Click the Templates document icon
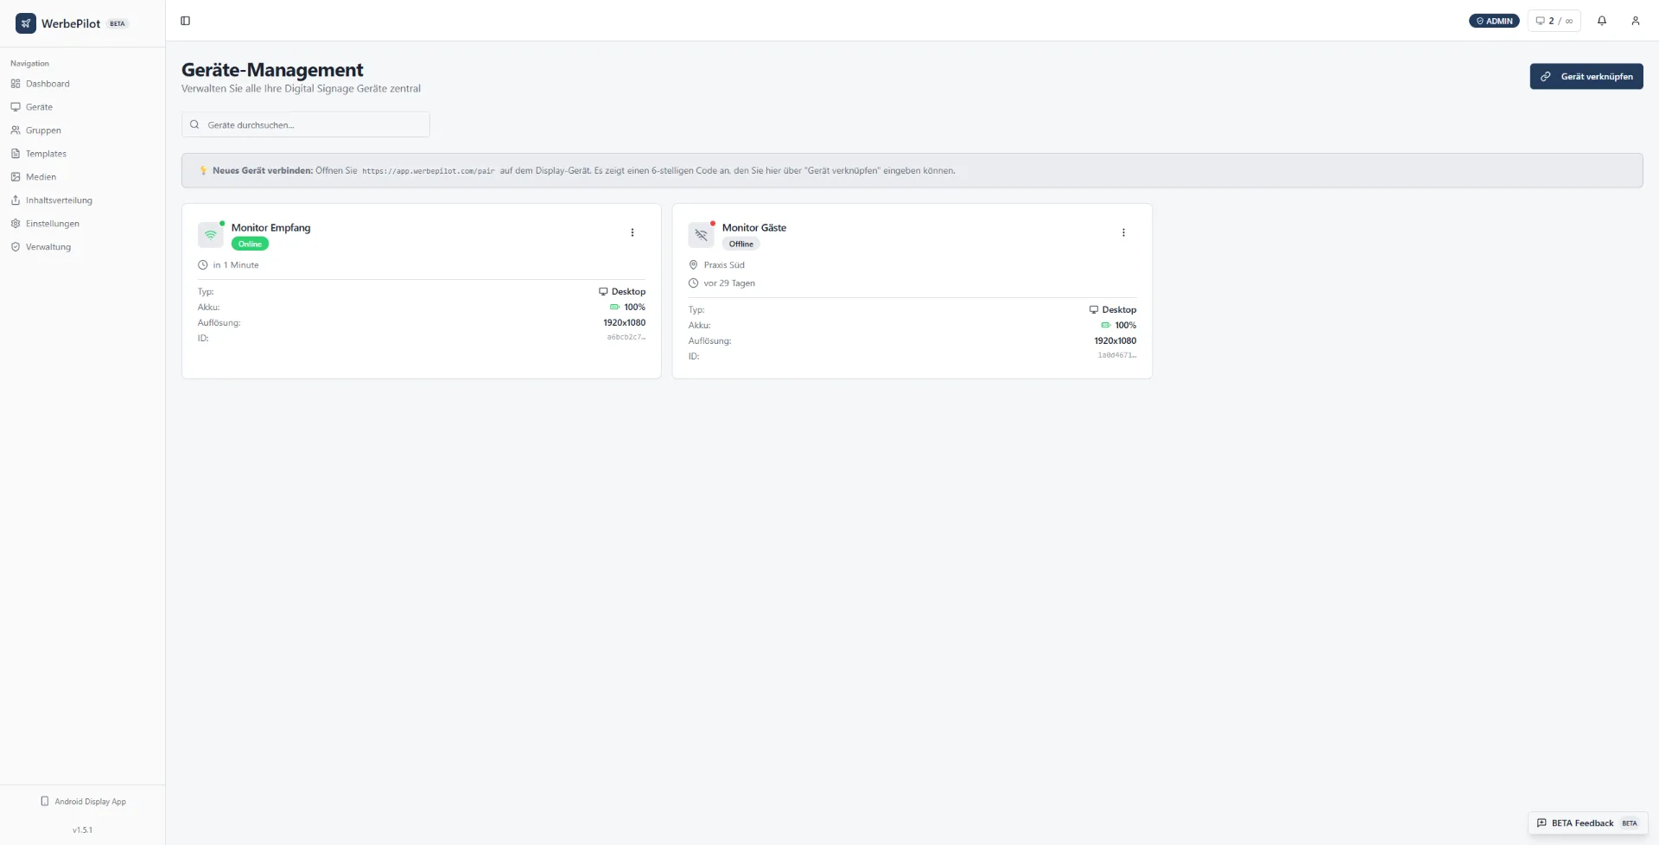The width and height of the screenshot is (1659, 845). tap(16, 154)
